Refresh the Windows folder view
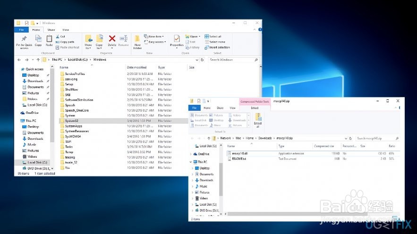417x234 pixels. click(202, 60)
